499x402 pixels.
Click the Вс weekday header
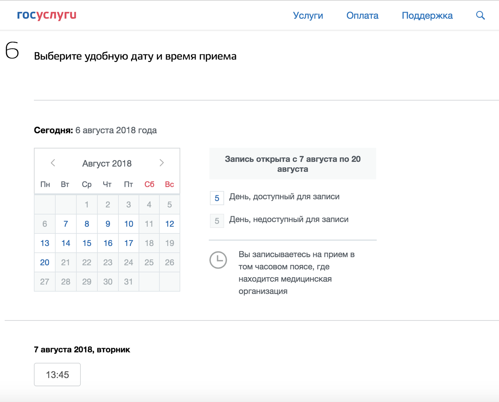169,184
